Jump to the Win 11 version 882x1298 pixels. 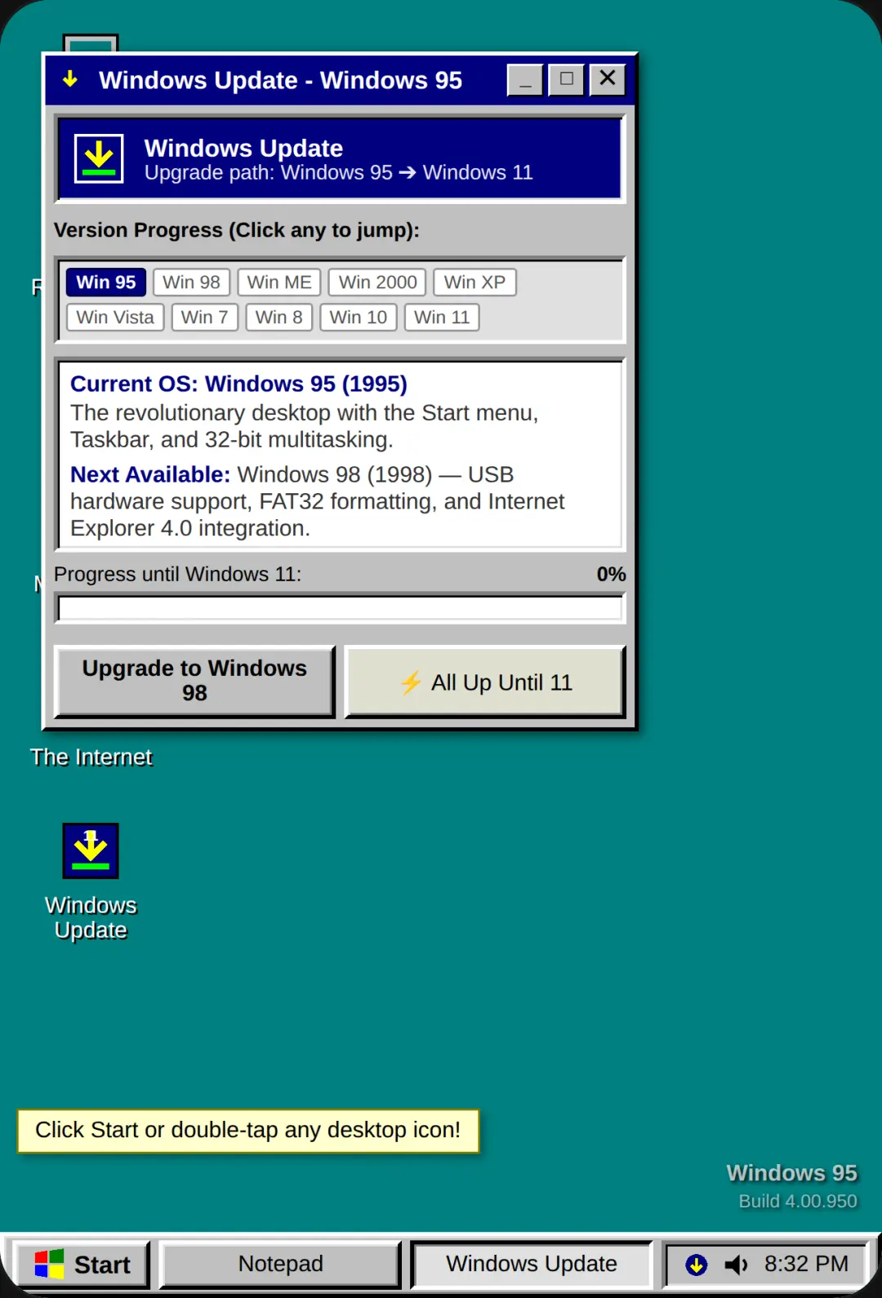pyautogui.click(x=442, y=318)
